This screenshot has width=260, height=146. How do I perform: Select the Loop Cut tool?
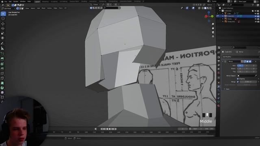coord(2,73)
